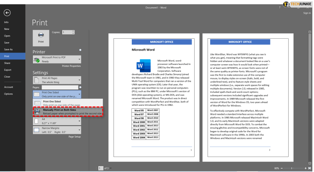This screenshot has height=172, width=314.
Task: Click the Printer info icon
Action: [80, 50]
